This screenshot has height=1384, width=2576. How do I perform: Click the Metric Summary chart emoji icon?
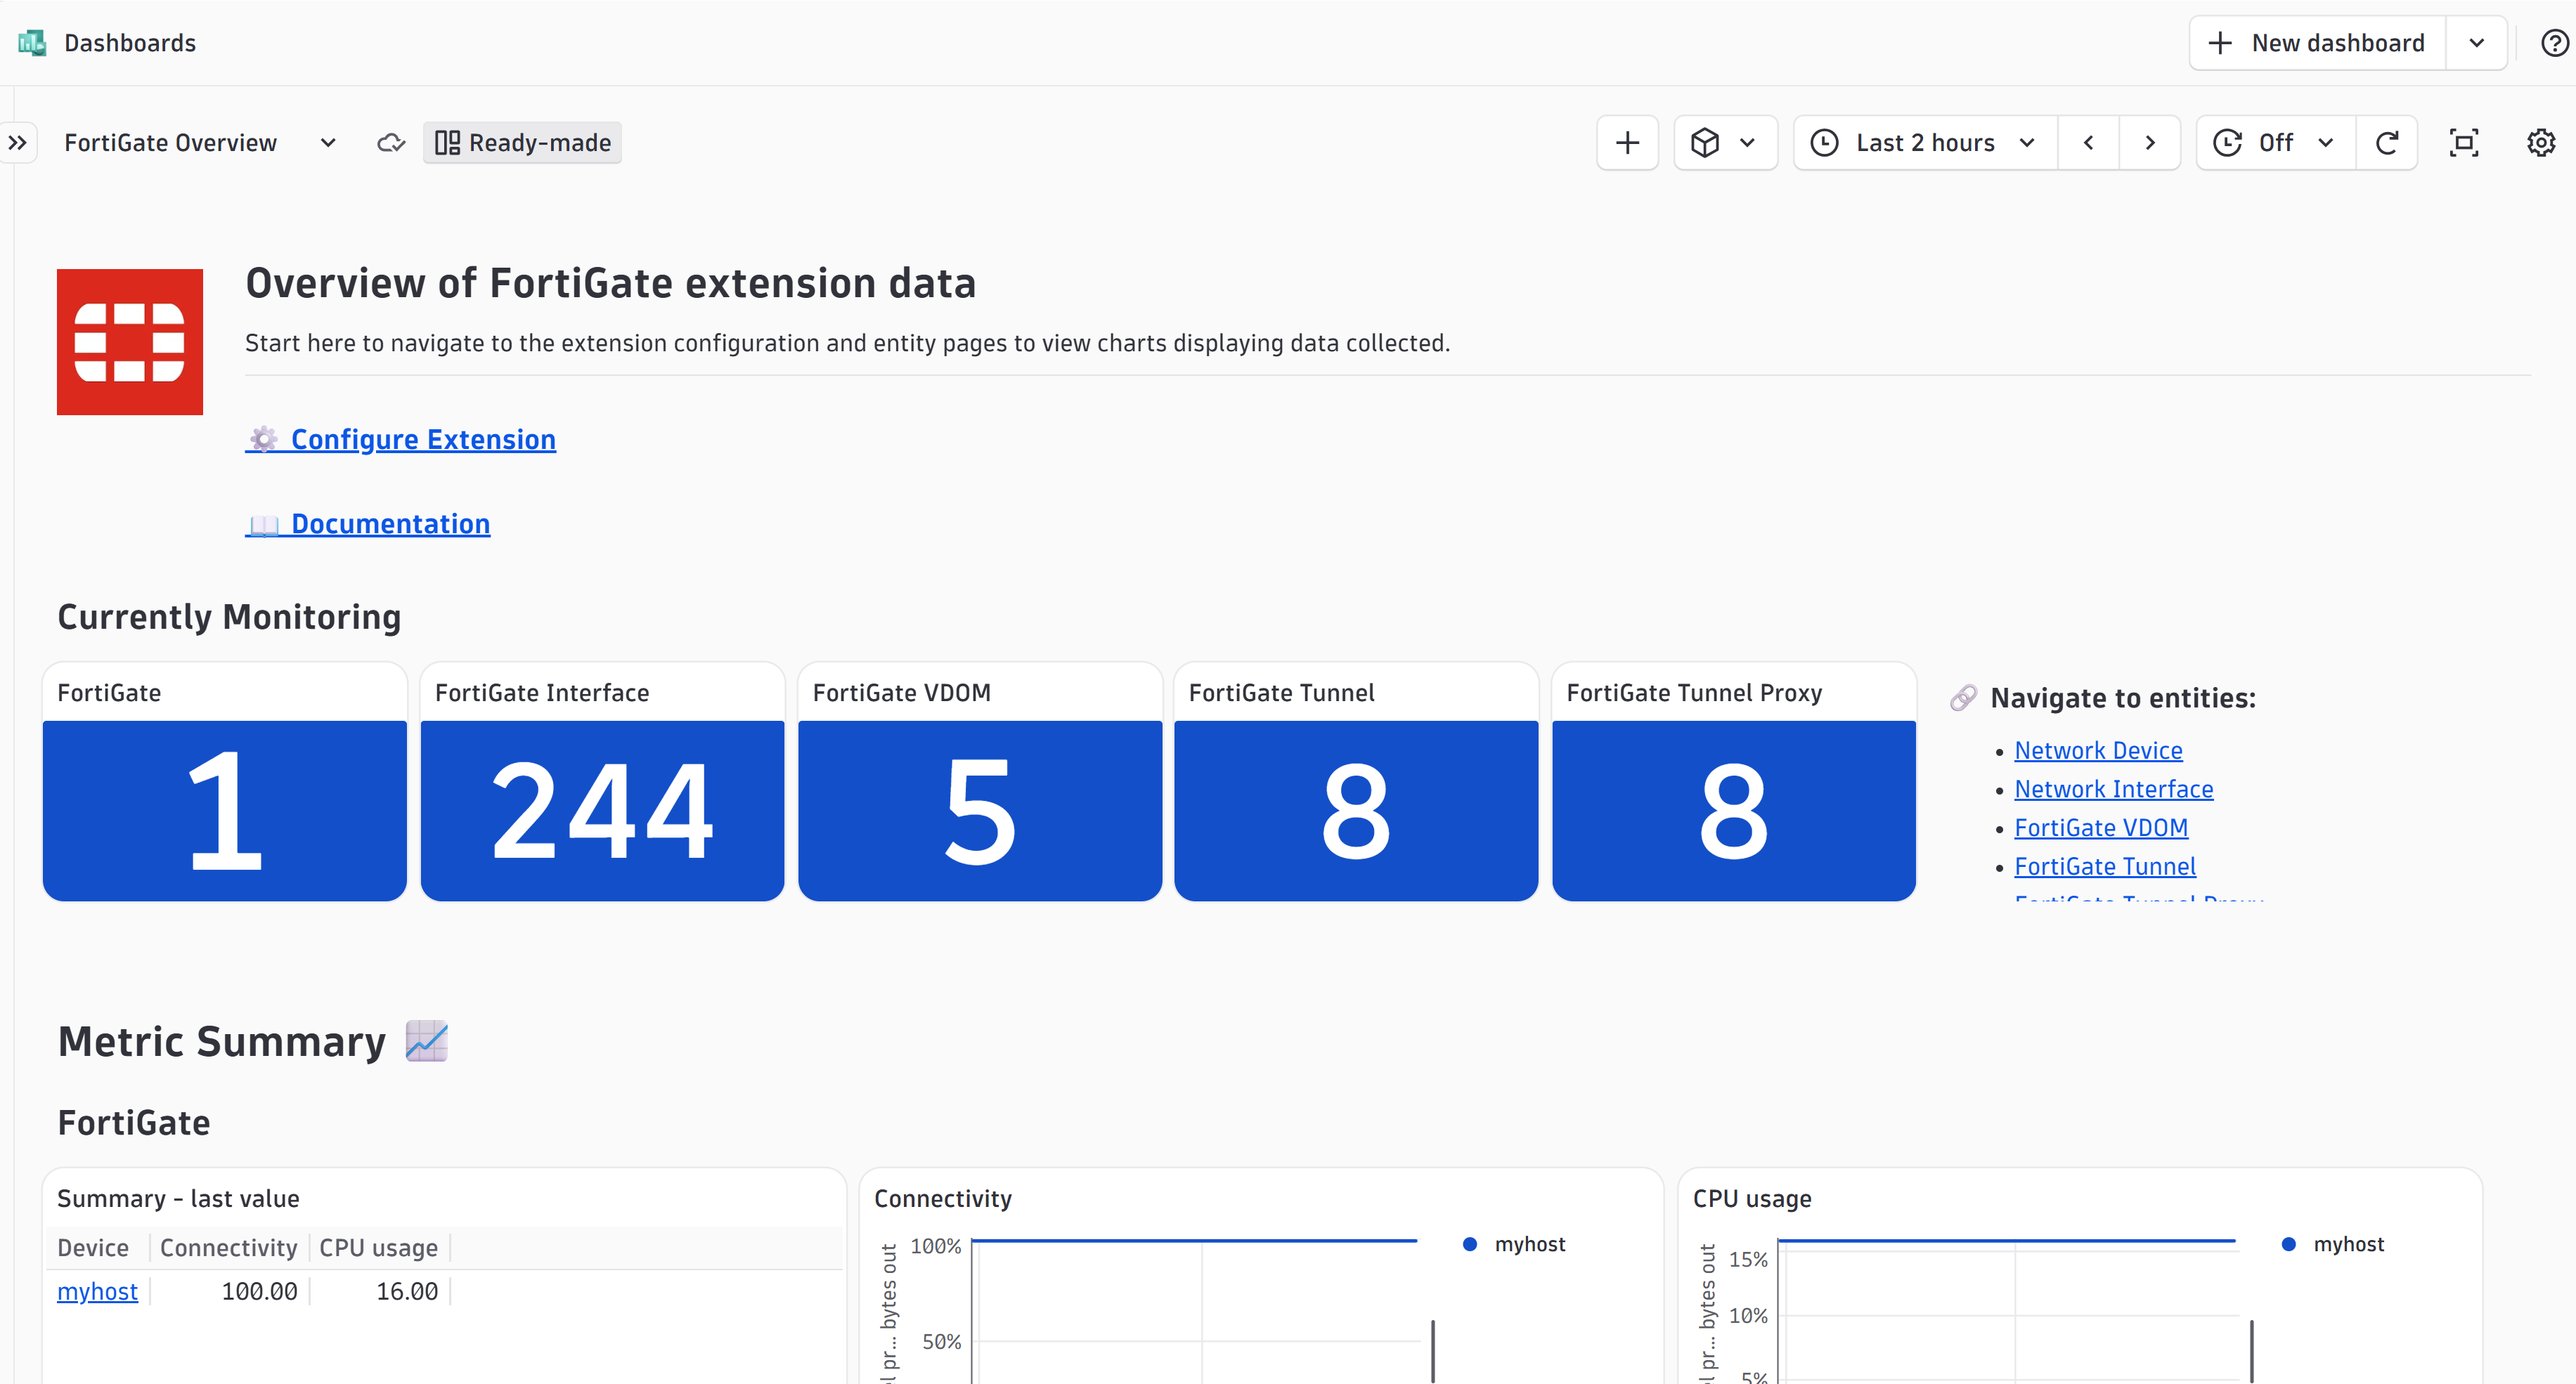[427, 1041]
